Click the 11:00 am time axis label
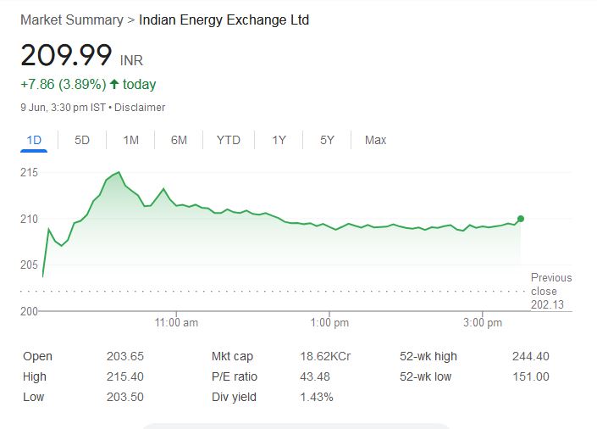597x429 pixels. 178,323
